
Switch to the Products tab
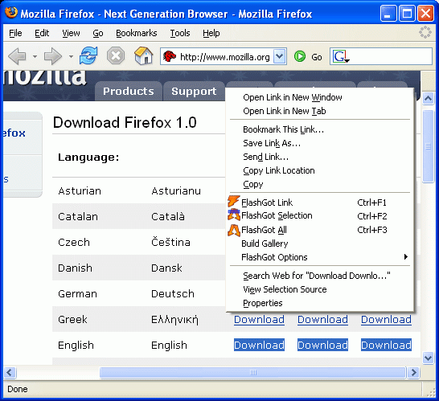point(129,92)
